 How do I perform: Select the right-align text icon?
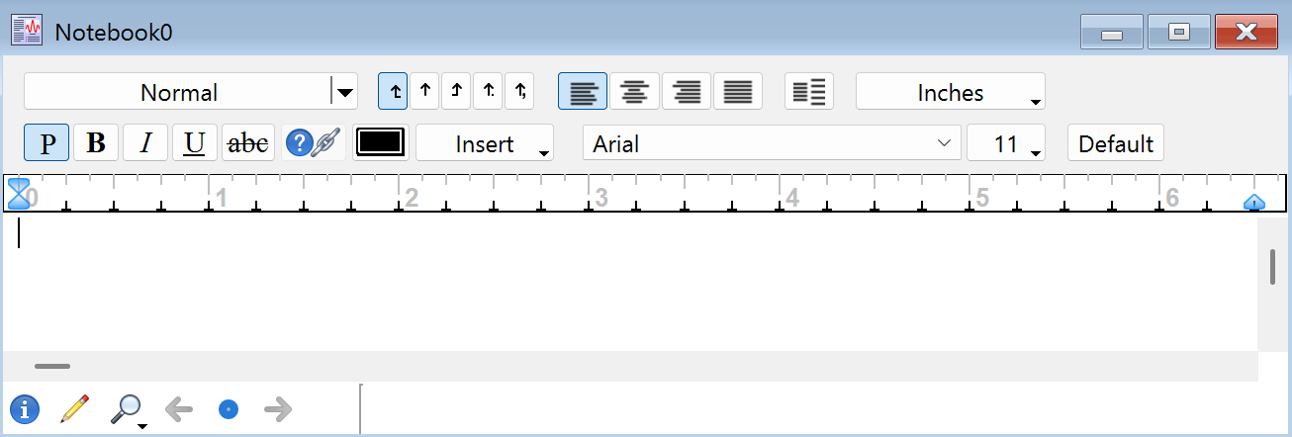(x=686, y=92)
